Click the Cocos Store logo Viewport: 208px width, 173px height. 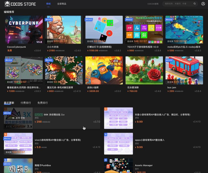point(20,4)
